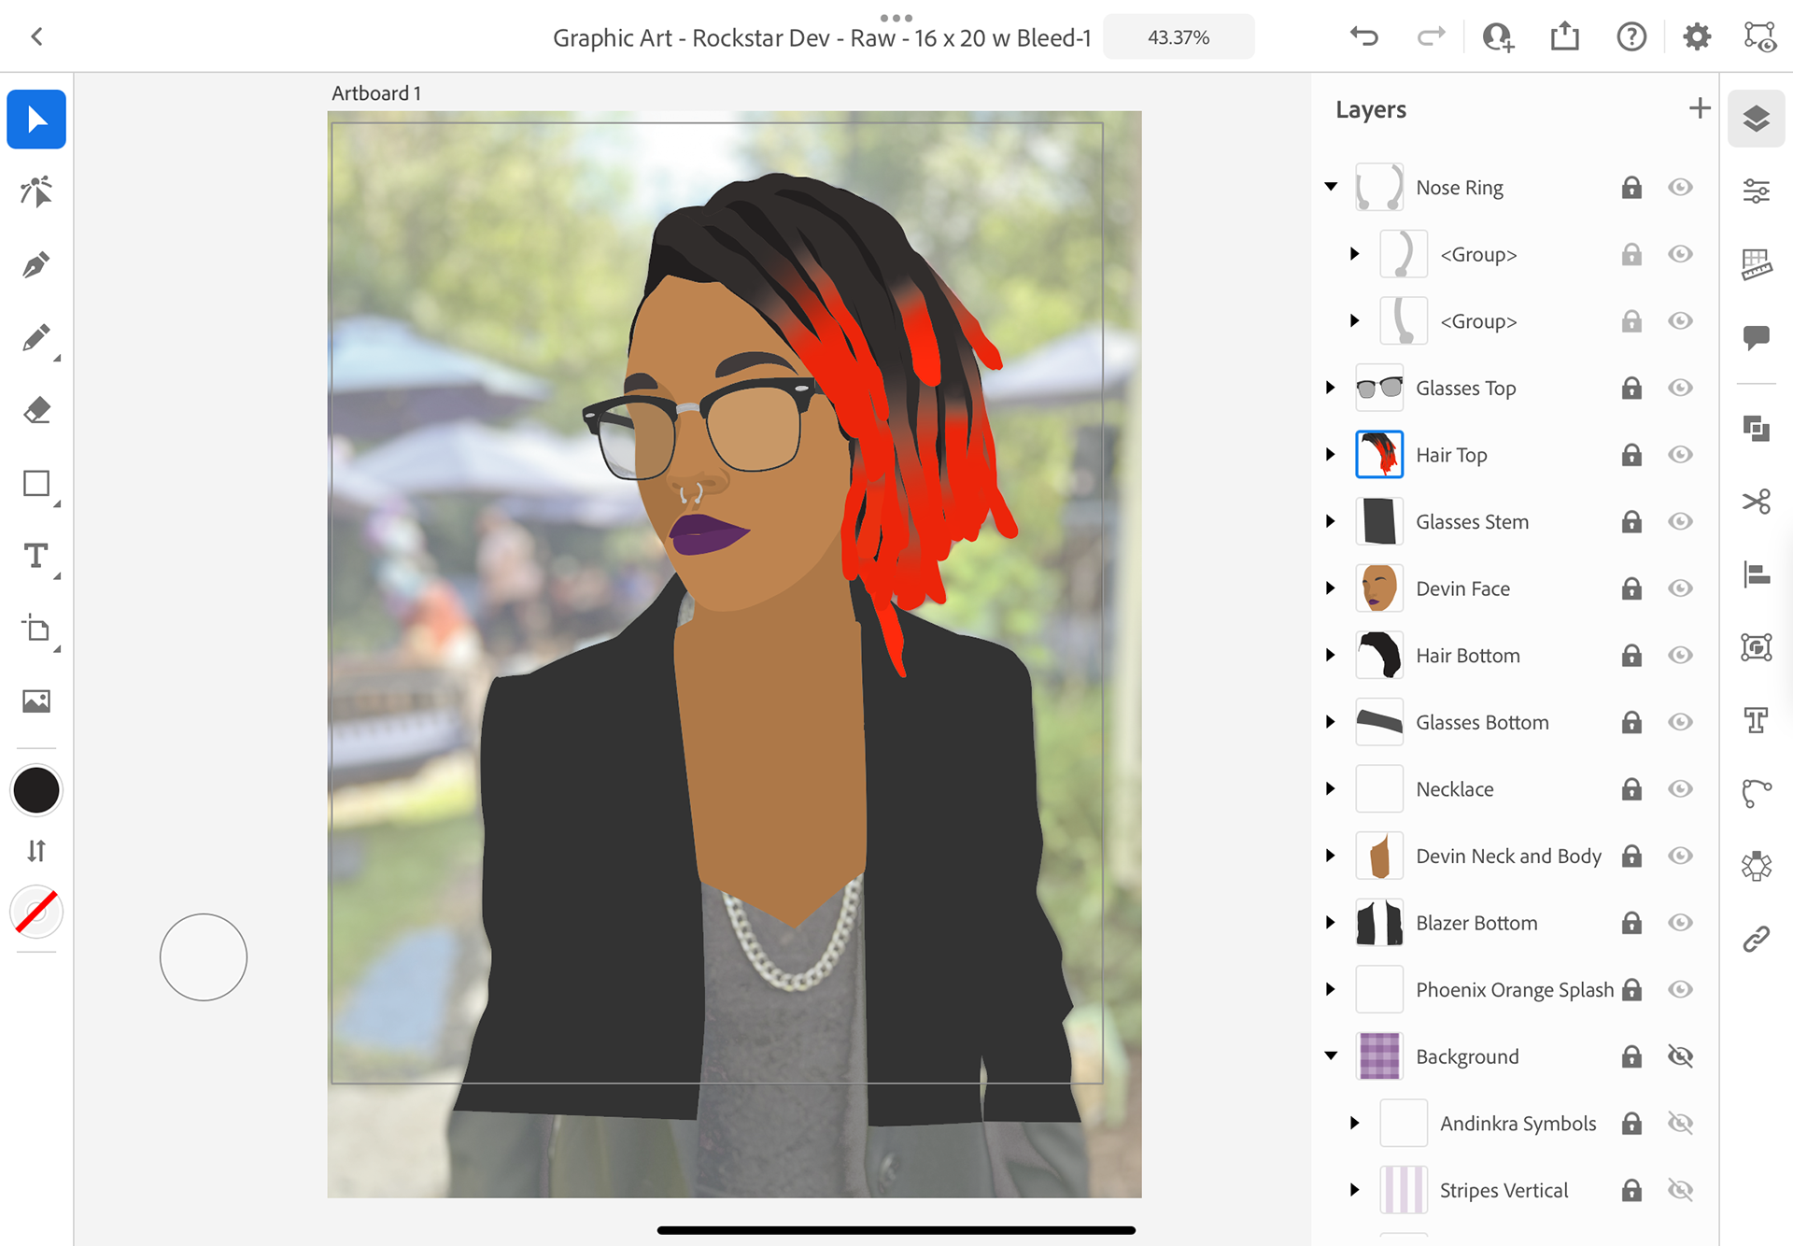Choose the Type tool
The height and width of the screenshot is (1246, 1793).
click(x=35, y=557)
